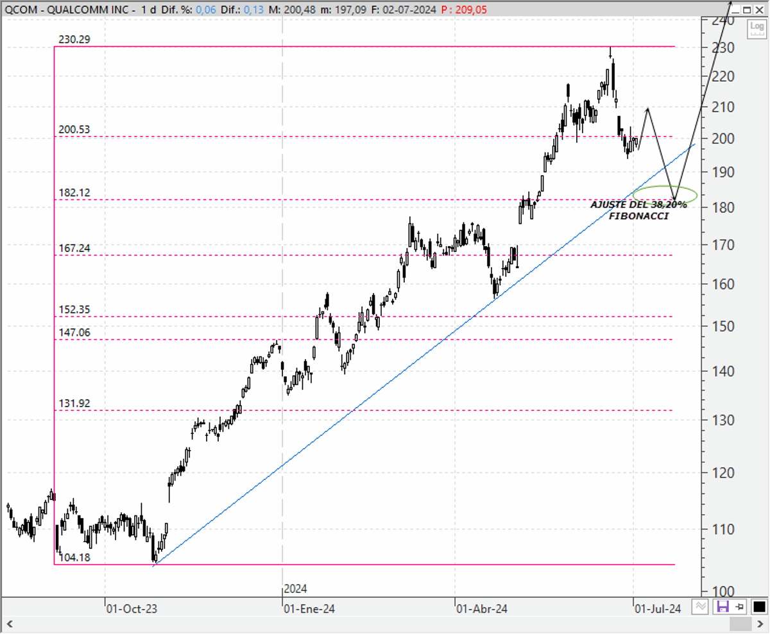Click the 200.53 Fibonacci level label
The height and width of the screenshot is (634, 770).
pos(74,129)
